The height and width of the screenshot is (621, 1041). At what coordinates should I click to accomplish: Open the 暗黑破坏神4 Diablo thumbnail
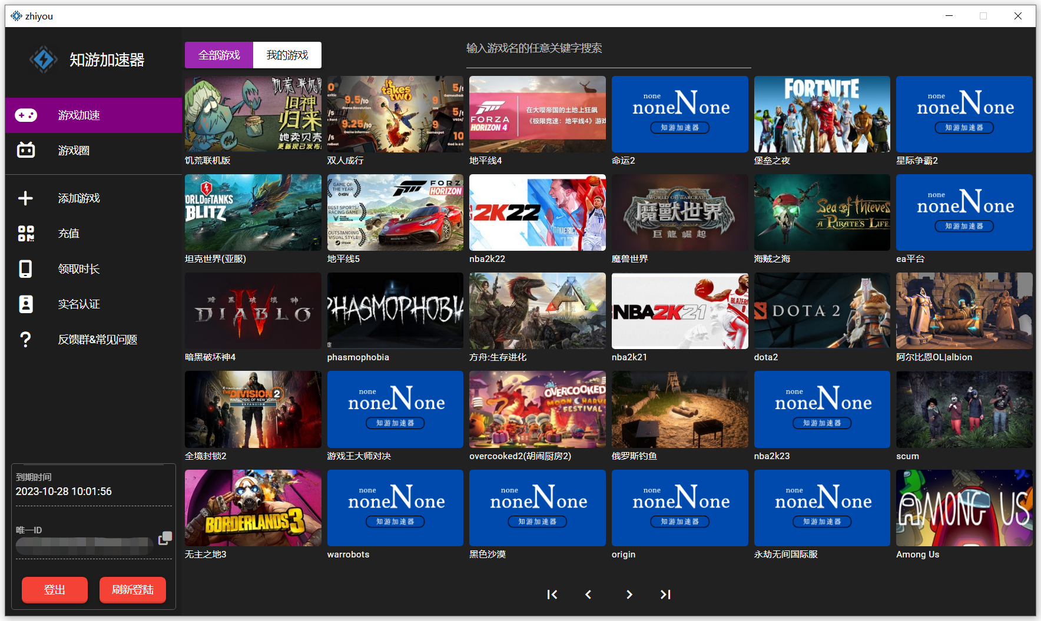coord(253,311)
